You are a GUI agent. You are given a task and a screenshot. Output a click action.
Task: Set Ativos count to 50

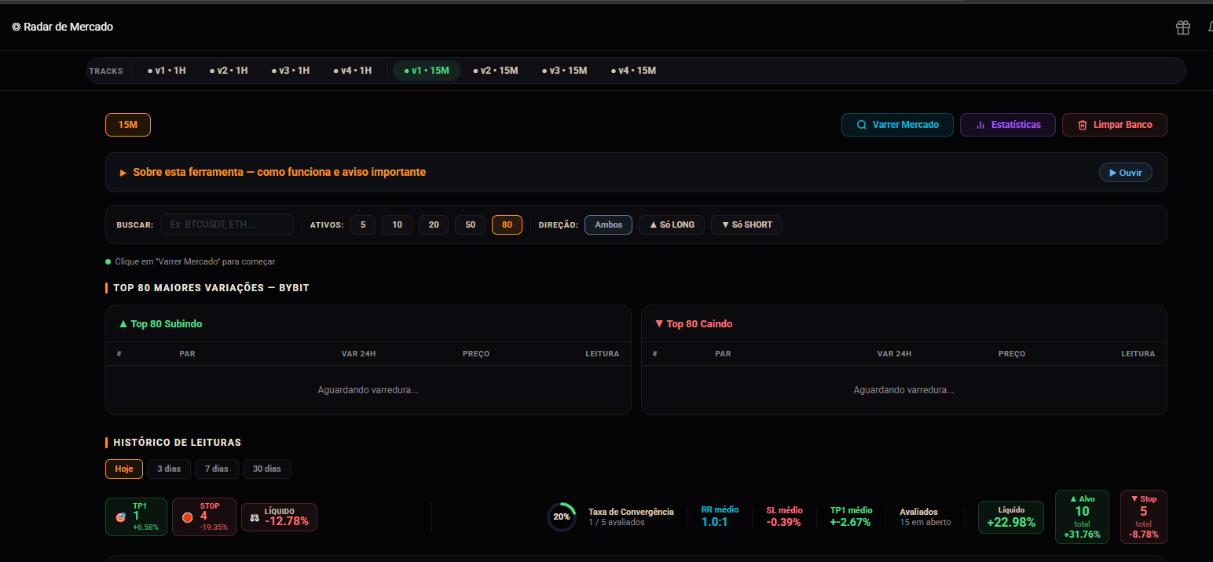point(471,225)
